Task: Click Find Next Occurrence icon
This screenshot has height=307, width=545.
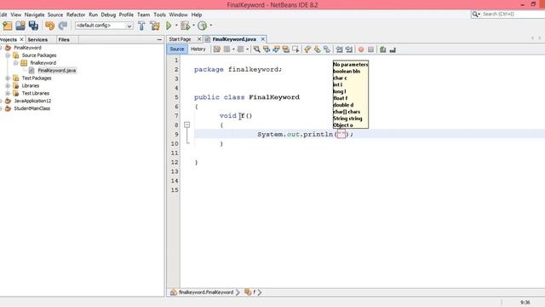Action: click(x=276, y=49)
